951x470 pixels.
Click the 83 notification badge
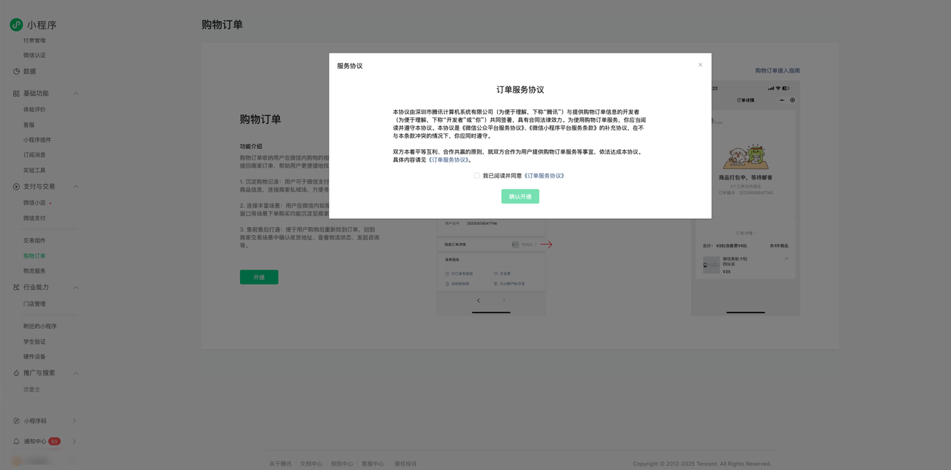point(54,442)
